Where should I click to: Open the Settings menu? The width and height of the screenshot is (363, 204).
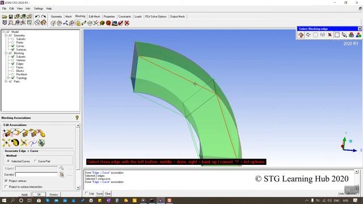click(x=39, y=8)
